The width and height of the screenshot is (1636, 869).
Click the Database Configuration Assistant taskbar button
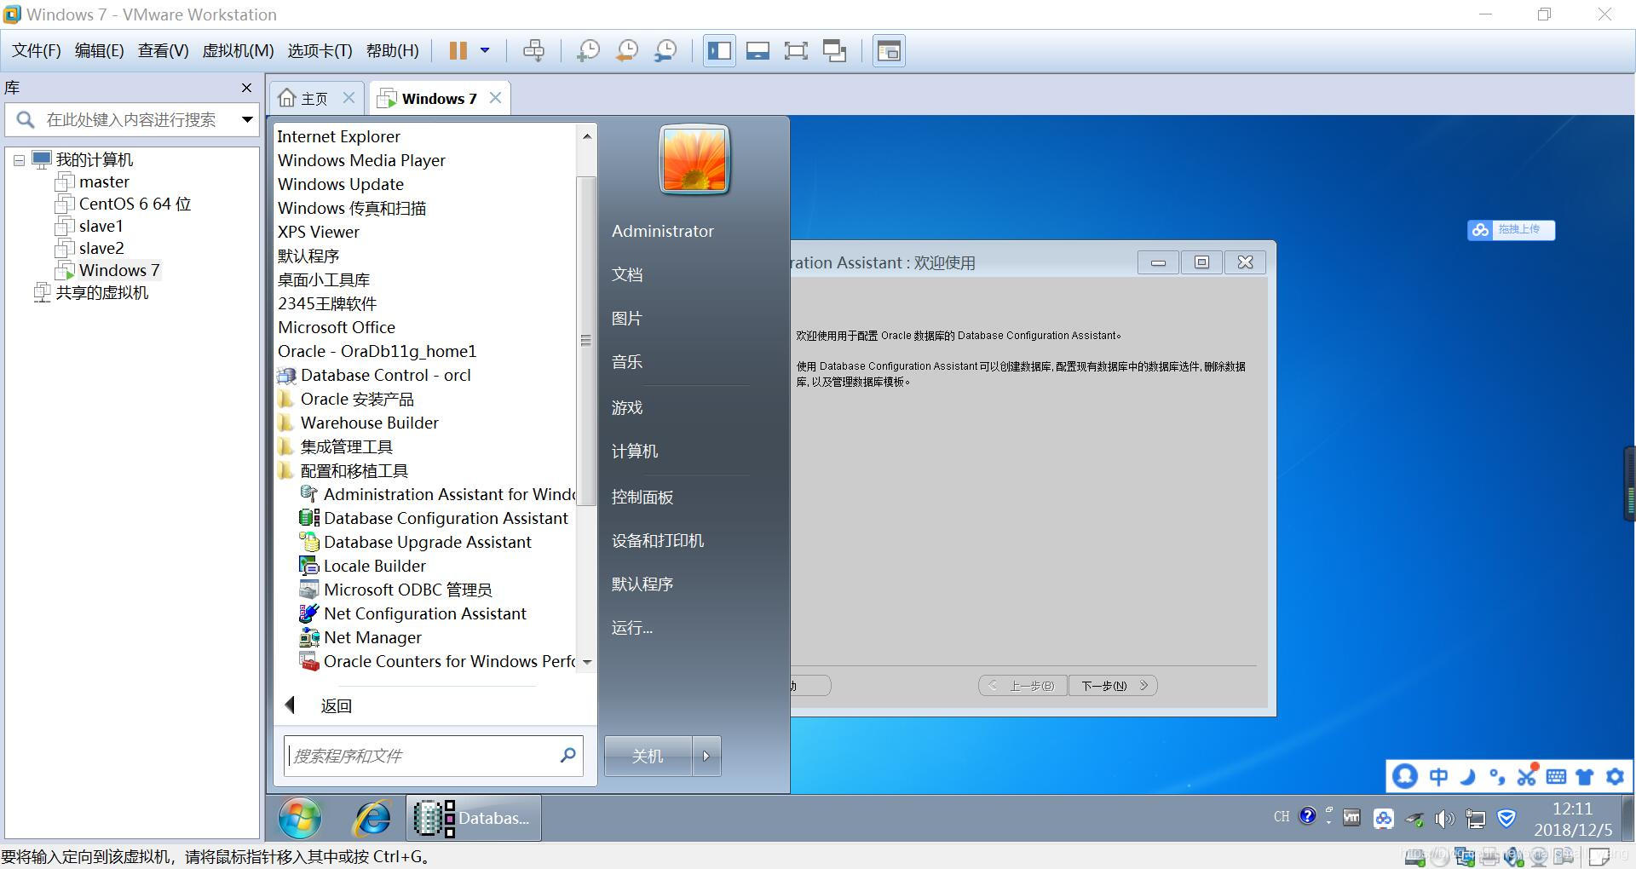pyautogui.click(x=473, y=819)
